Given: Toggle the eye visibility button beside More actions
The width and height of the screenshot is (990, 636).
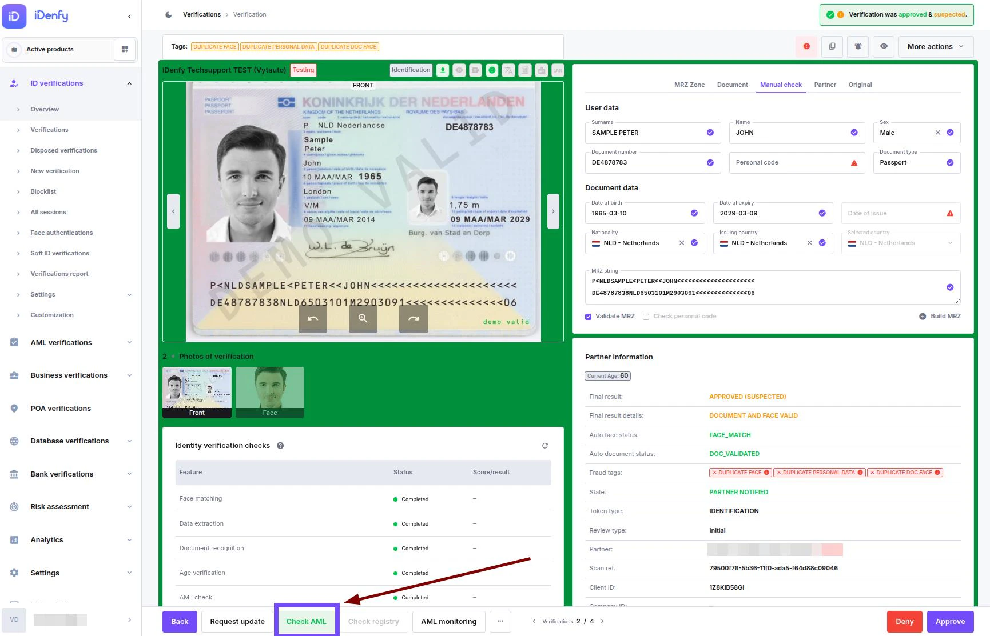Looking at the screenshot, I should point(884,46).
